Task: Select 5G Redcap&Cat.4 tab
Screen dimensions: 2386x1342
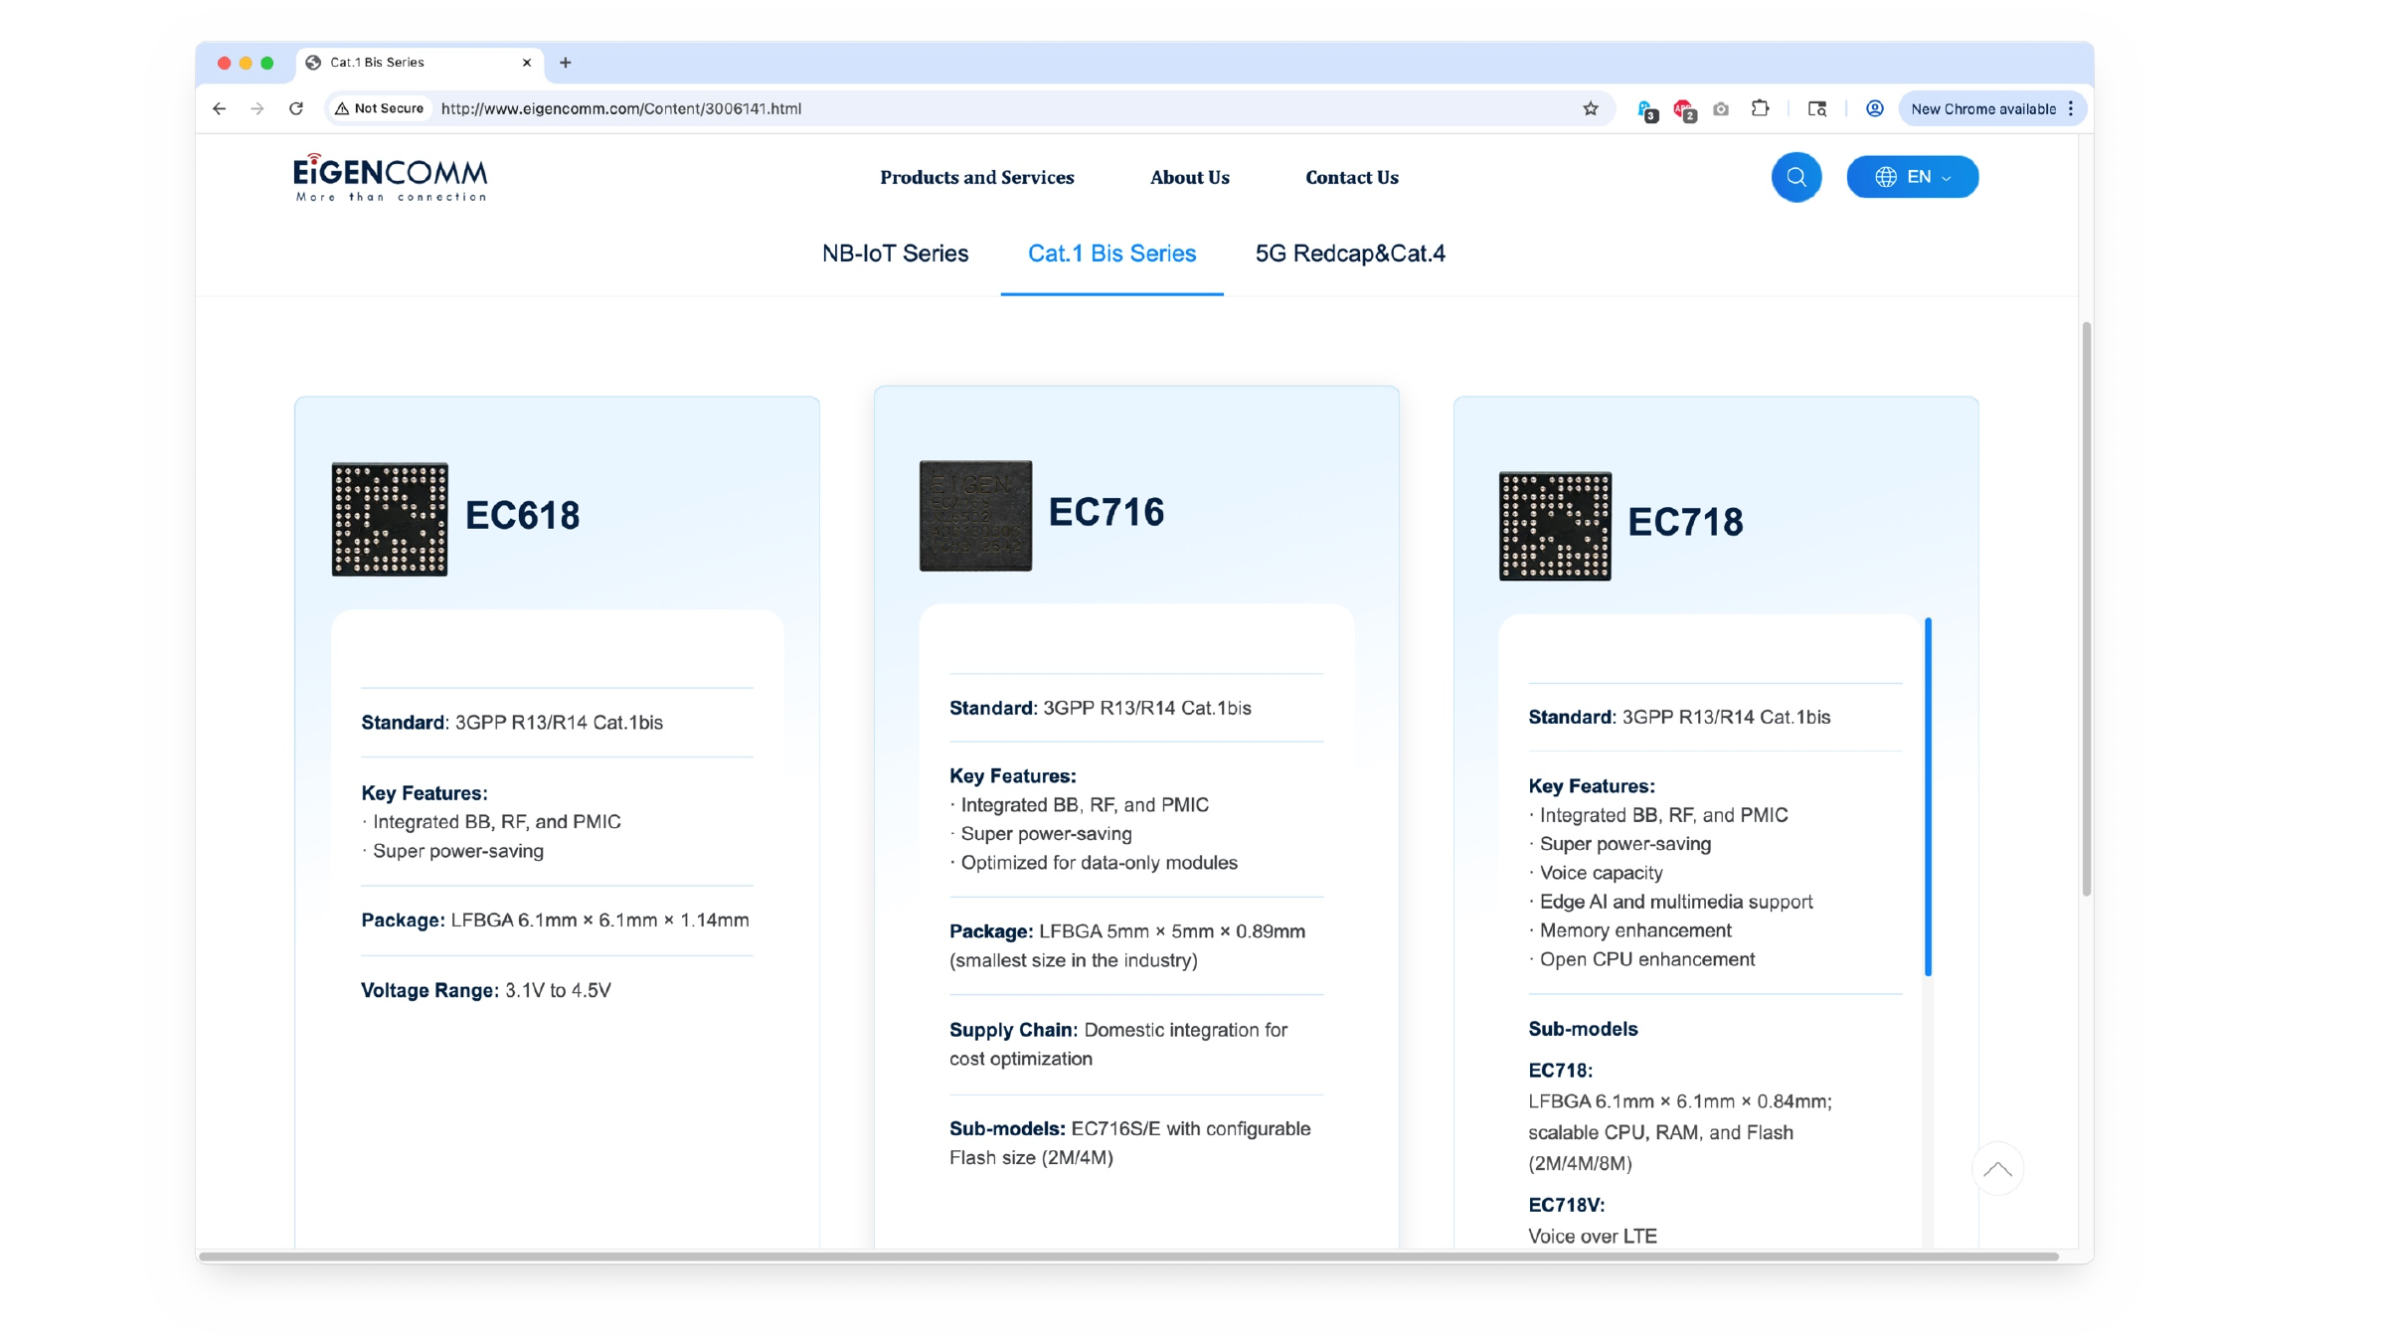Action: [x=1350, y=253]
